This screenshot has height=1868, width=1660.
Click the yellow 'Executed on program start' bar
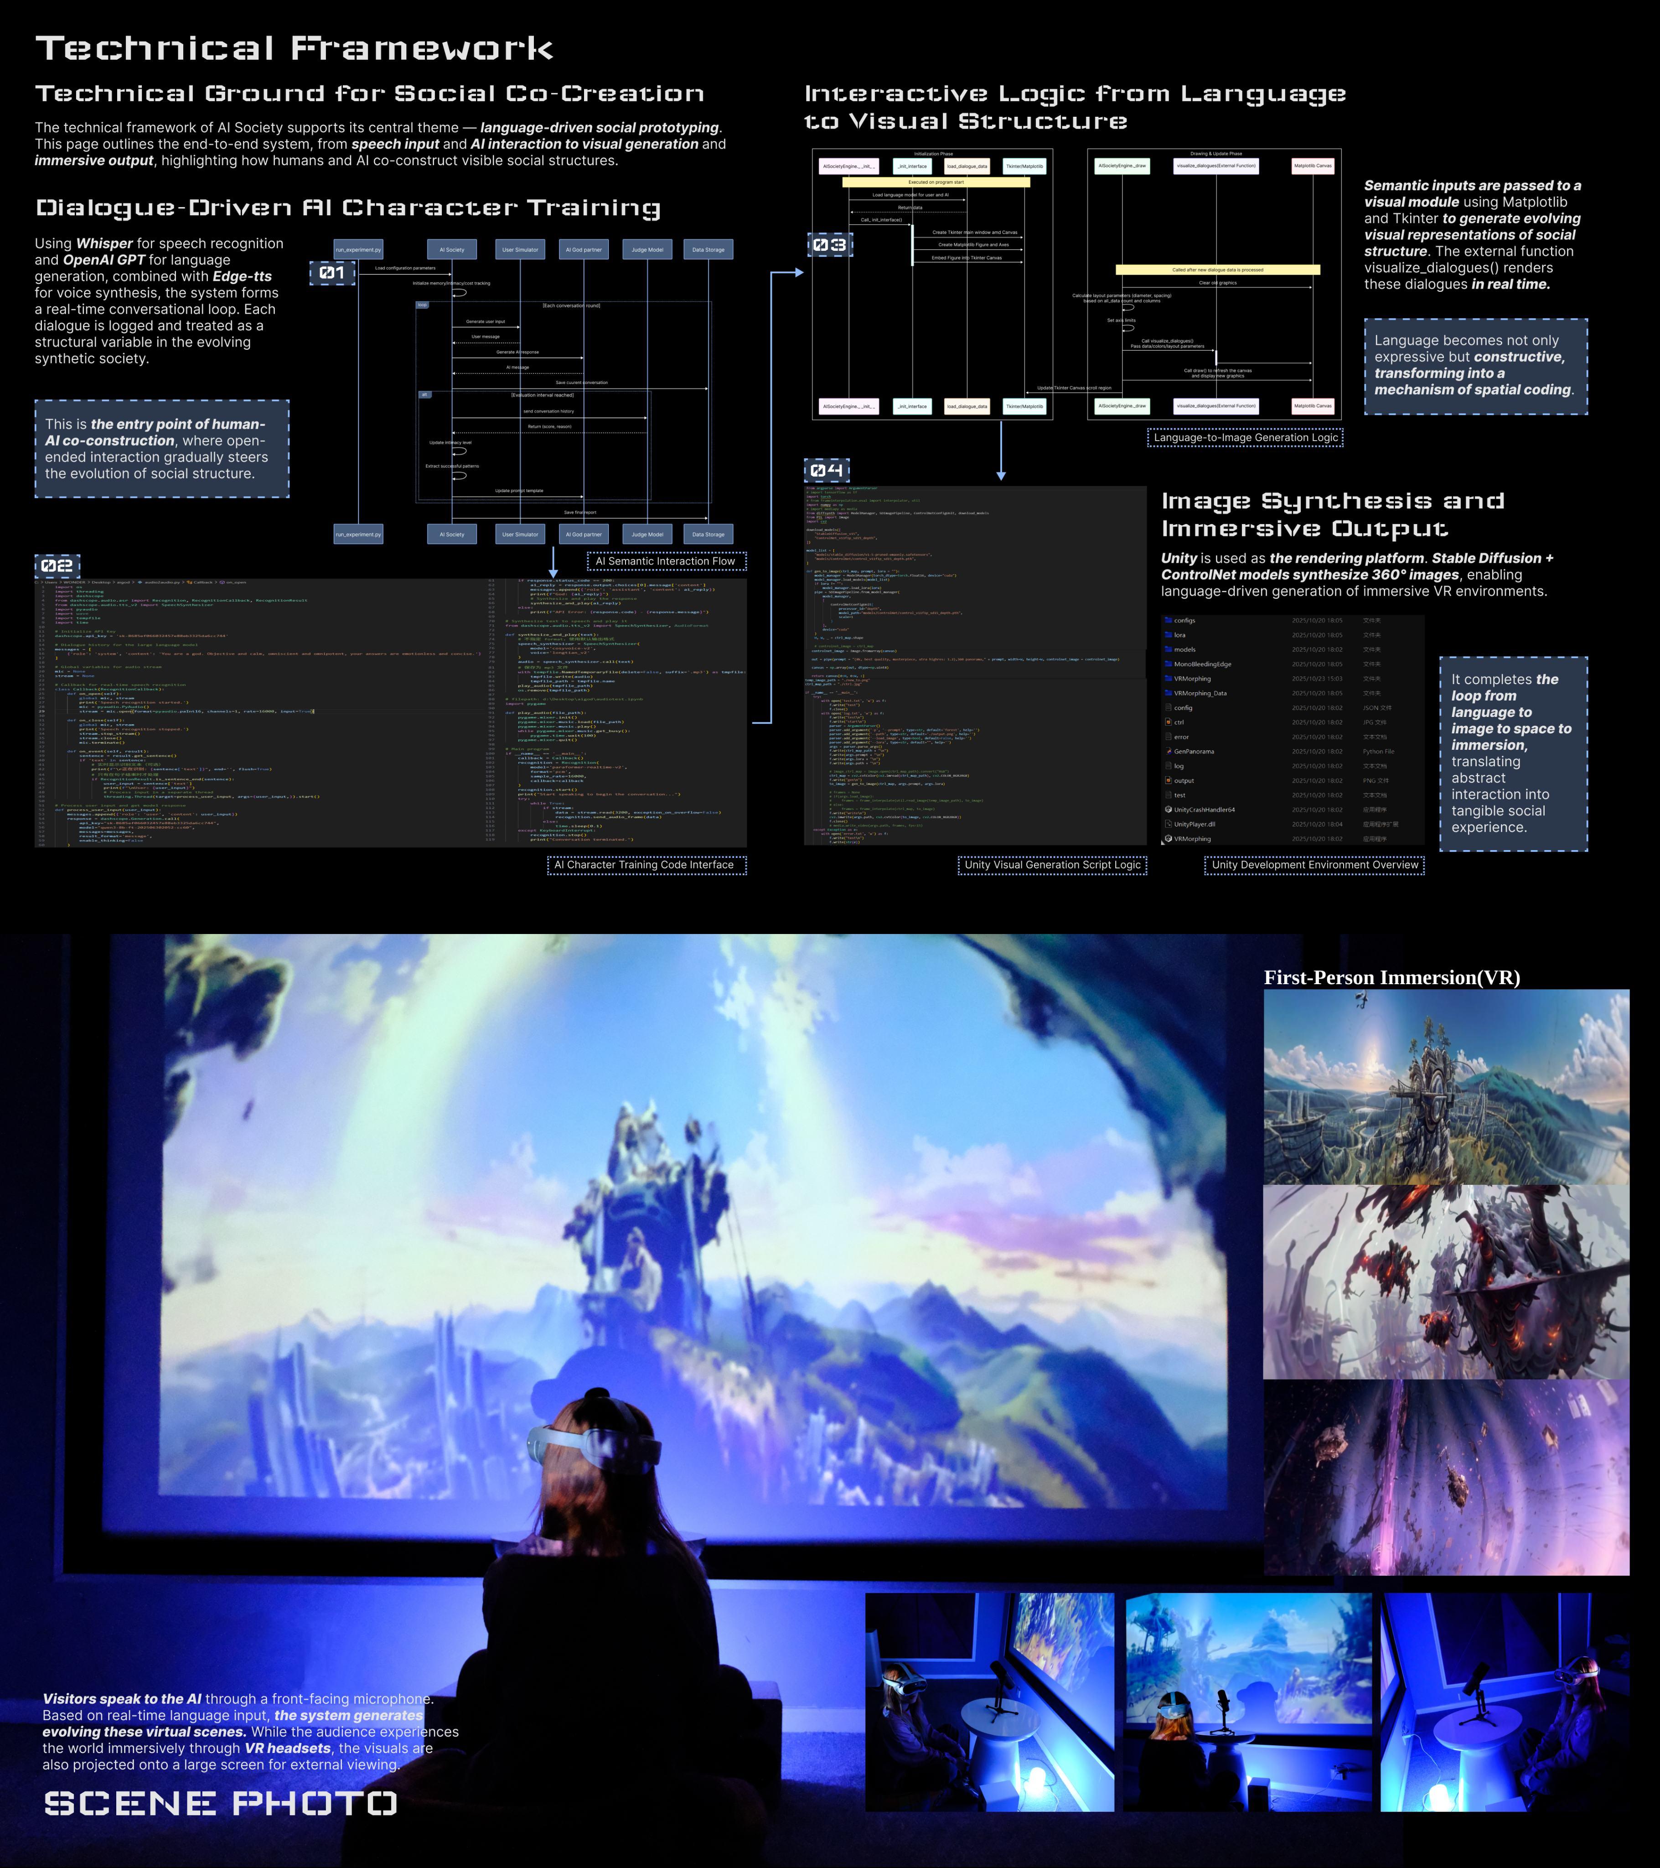click(x=936, y=182)
